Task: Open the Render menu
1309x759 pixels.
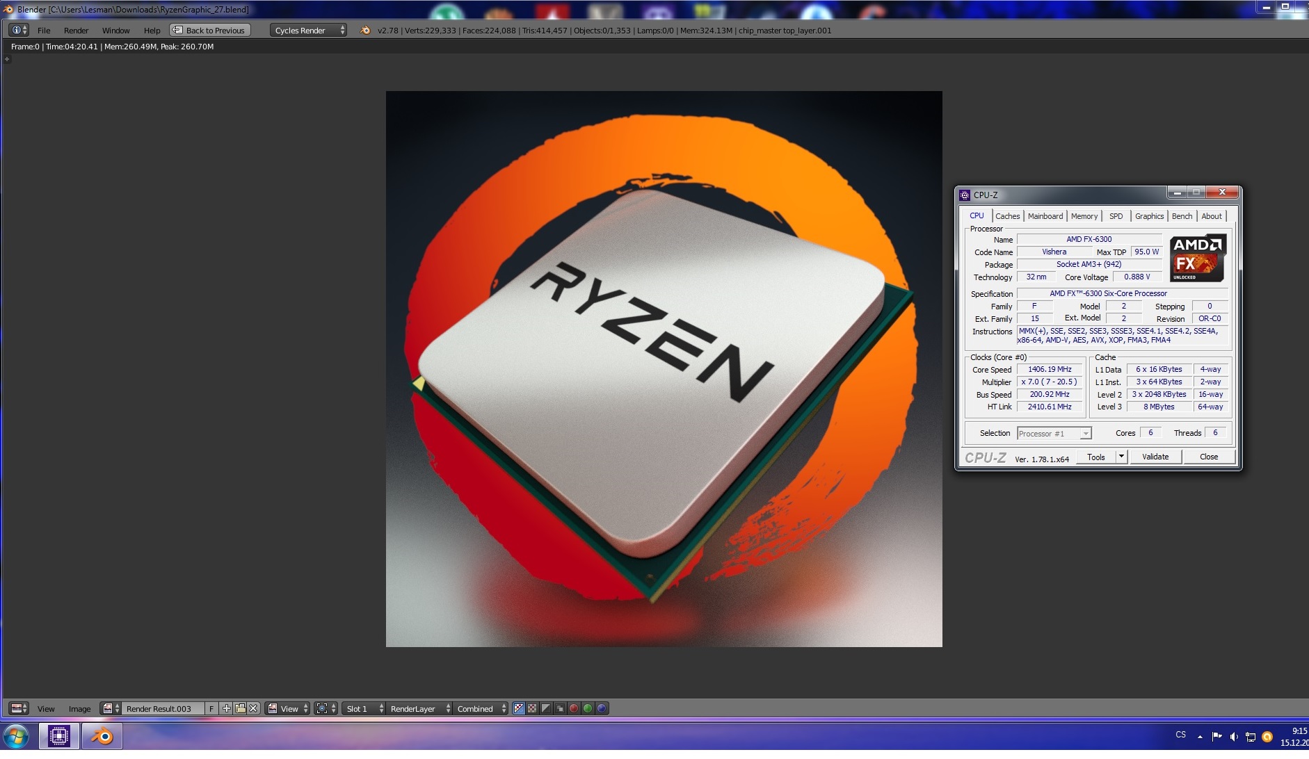Action: pos(76,30)
